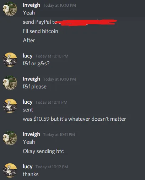145x180 pixels.
Task: Open lucy's avatar beside 'f&f or g&s?'
Action: tap(10, 60)
